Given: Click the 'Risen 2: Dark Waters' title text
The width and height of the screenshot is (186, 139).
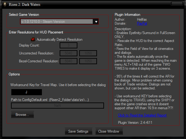Looking at the screenshot, I should tap(24, 5).
